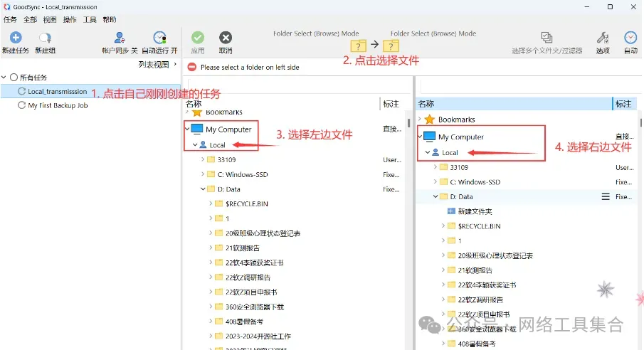
Task: Select 408暑假备考 folder in left pane
Action: (244, 322)
